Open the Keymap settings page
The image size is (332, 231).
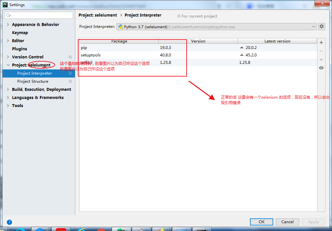pos(20,33)
